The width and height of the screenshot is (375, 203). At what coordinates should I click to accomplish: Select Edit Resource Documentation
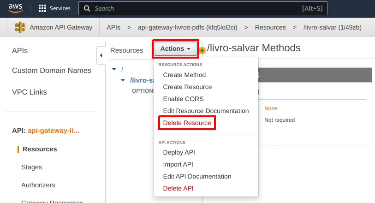point(206,111)
